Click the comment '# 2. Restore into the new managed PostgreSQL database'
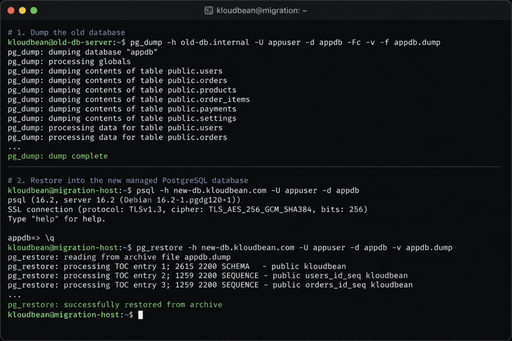This screenshot has height=341, width=512. coord(128,181)
